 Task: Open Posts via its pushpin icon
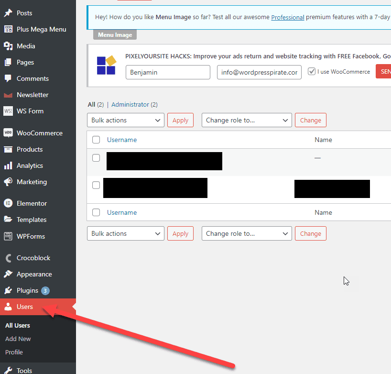(x=8, y=13)
